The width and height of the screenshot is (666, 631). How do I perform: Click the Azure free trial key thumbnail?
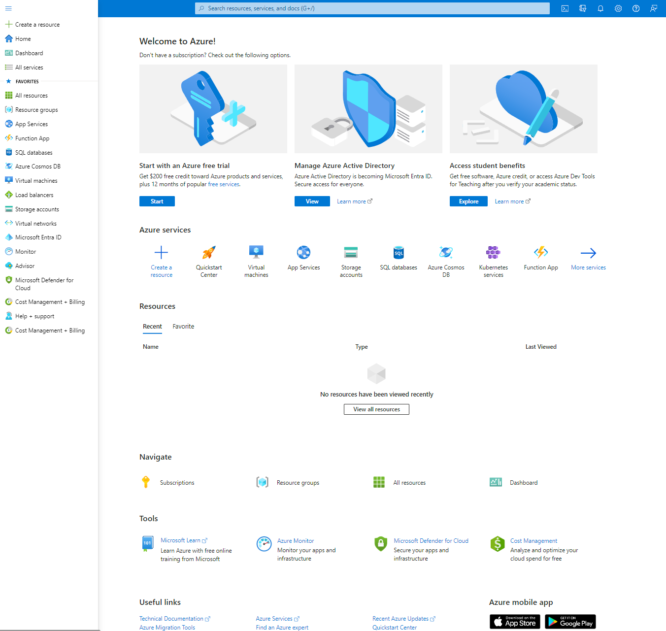pyautogui.click(x=213, y=109)
